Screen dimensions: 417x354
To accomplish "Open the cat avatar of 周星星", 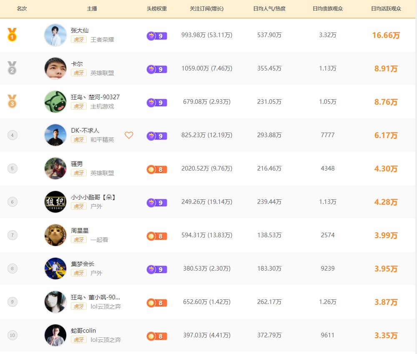I will [x=55, y=235].
